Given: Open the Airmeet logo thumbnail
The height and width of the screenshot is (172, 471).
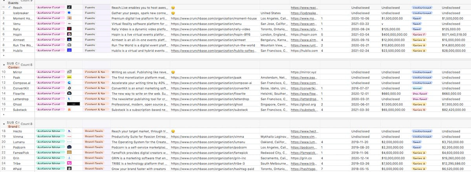Looking at the screenshot, I should pos(69,40).
